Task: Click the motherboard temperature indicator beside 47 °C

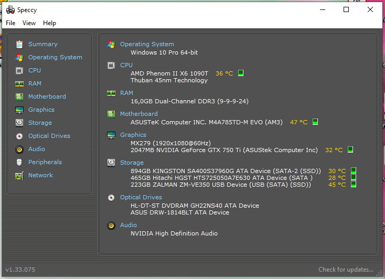Action: (x=315, y=122)
